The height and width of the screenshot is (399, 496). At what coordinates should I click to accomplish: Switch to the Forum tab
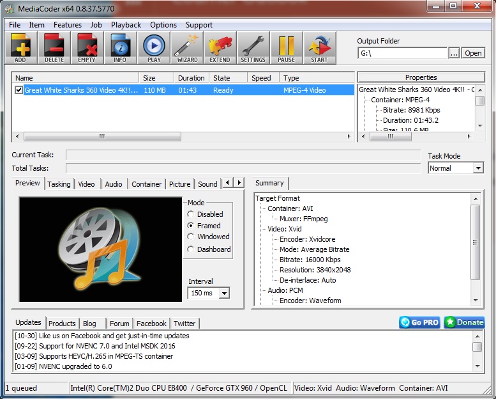[x=119, y=324]
